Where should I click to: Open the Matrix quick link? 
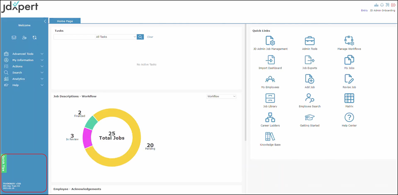tap(349, 98)
